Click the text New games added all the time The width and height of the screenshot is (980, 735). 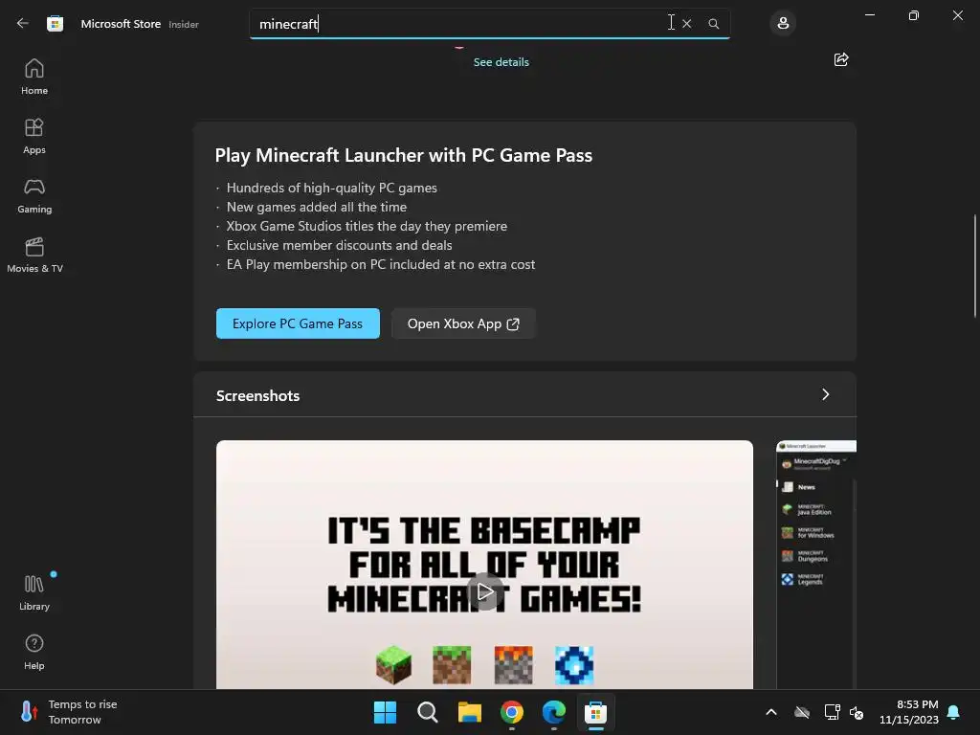(x=316, y=207)
